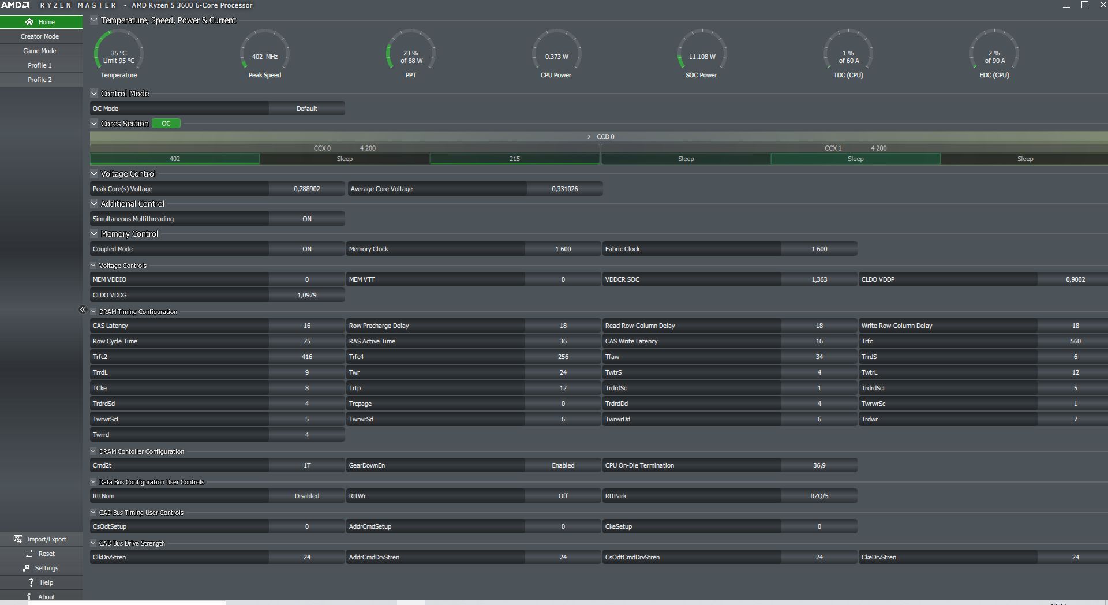Click the Reset icon in sidebar
The image size is (1108, 605).
point(29,554)
